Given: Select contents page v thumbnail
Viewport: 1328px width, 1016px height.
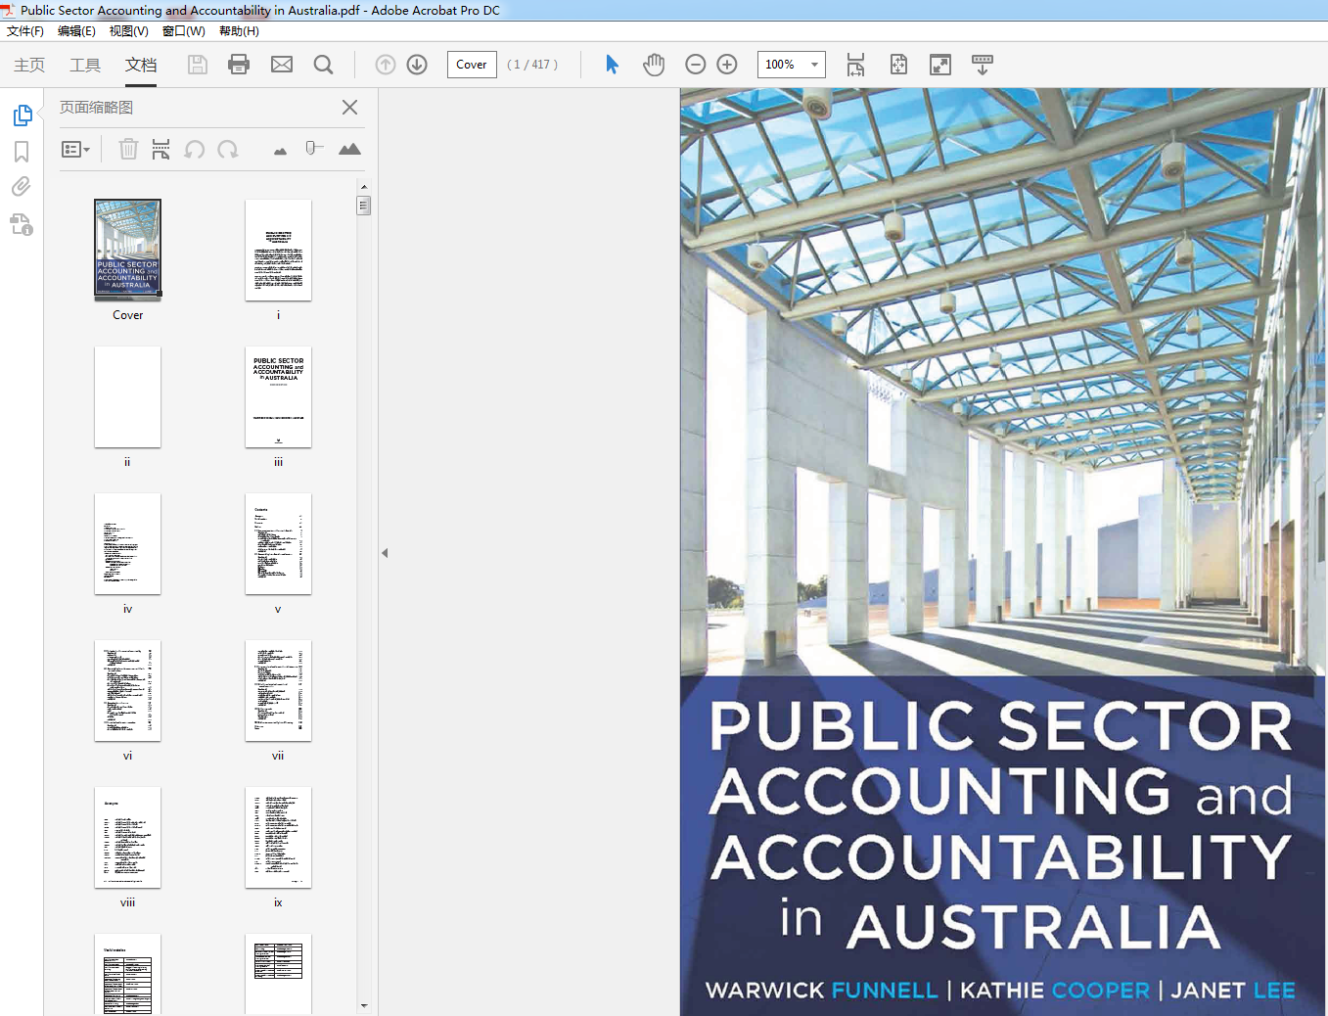Looking at the screenshot, I should (278, 543).
